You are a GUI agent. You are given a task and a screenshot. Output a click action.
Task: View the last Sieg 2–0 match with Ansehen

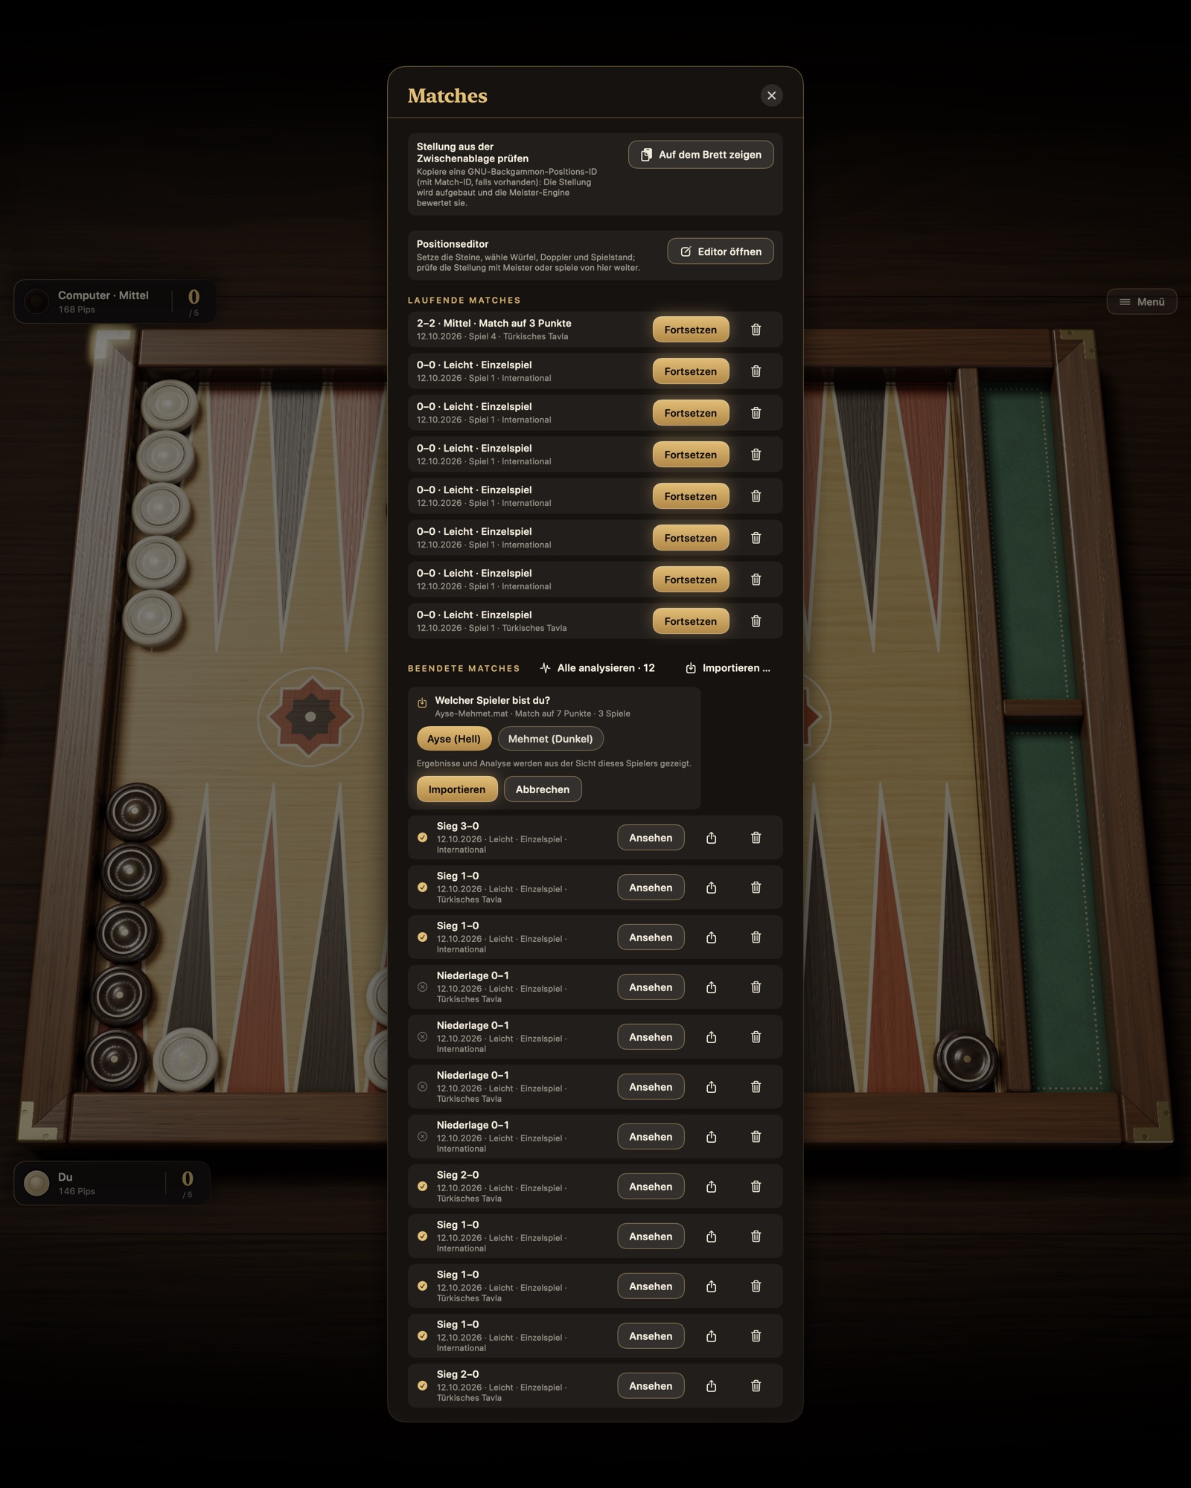click(651, 1386)
